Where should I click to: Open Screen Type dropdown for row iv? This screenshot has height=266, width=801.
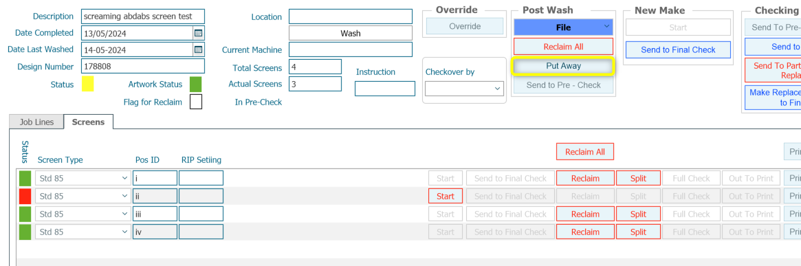[83, 232]
